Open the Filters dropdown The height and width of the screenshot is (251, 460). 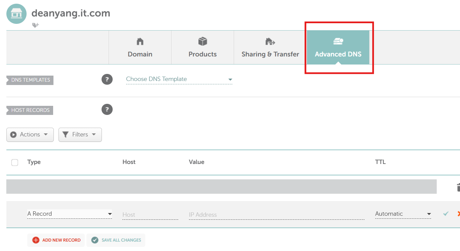[x=80, y=134]
